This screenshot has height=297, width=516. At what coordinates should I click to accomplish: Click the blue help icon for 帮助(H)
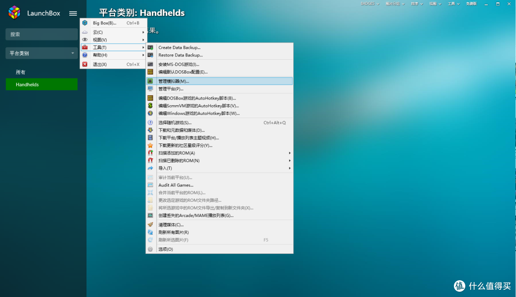[85, 55]
